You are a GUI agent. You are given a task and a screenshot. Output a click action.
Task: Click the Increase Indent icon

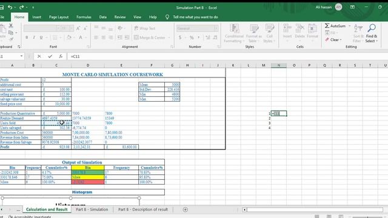127,38
